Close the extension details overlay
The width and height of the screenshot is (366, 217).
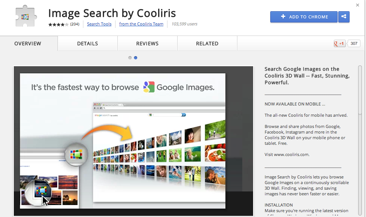(357, 5)
